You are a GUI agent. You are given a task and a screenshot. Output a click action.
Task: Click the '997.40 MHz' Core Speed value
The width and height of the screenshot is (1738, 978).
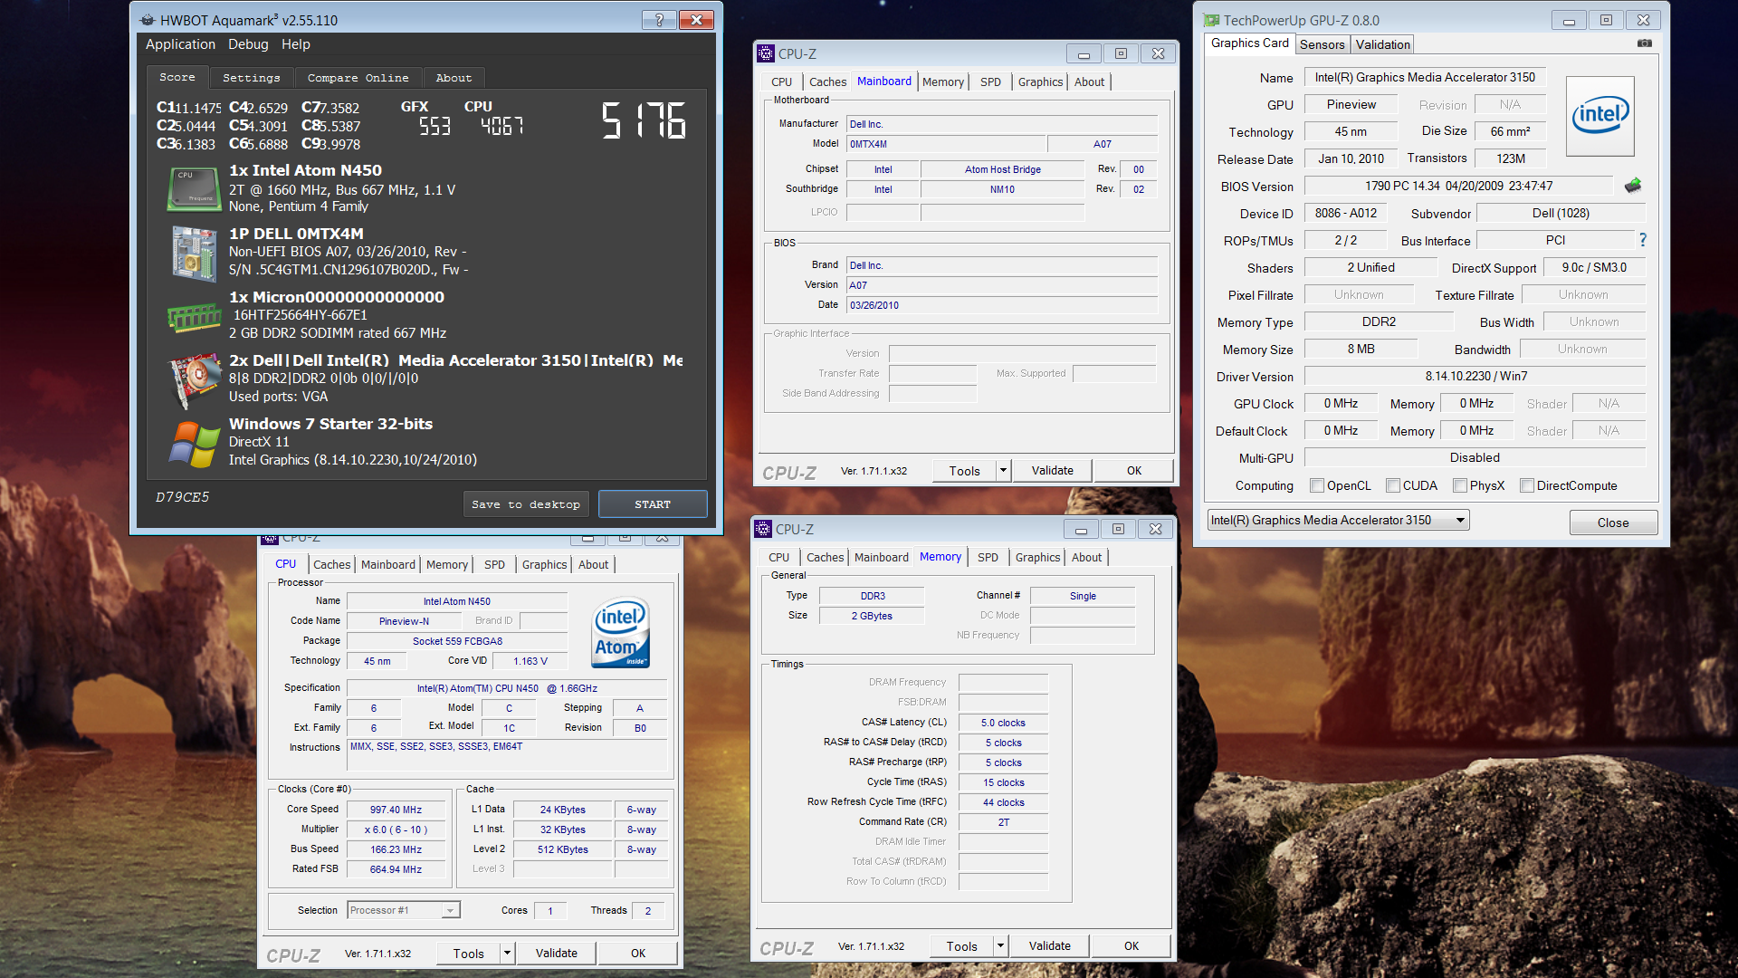pos(396,810)
